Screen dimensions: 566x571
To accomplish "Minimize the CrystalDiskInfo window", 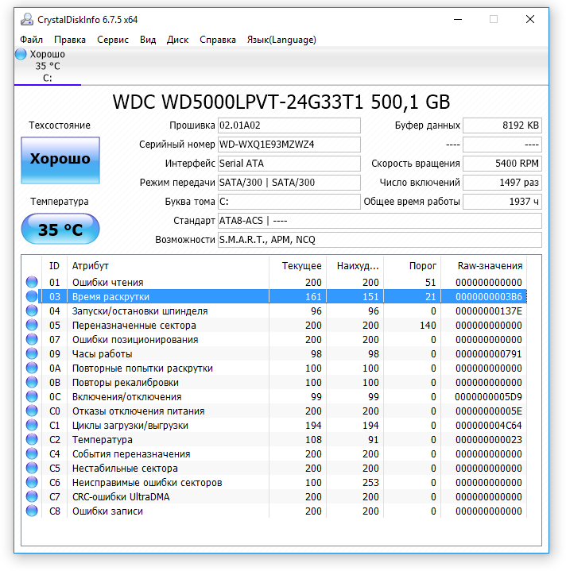I will click(x=458, y=19).
